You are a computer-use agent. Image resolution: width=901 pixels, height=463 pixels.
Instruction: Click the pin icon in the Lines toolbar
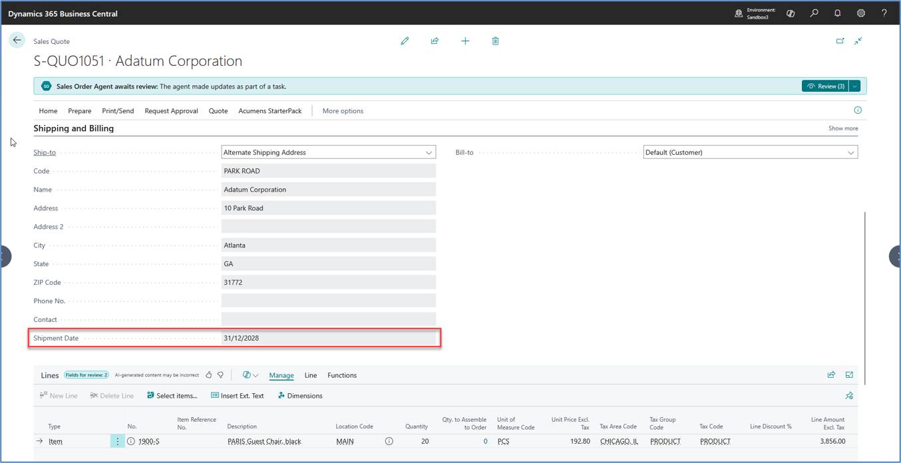(x=849, y=396)
